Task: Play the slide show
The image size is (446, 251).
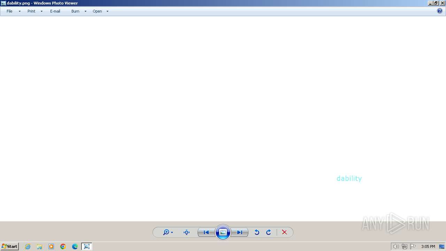Action: (223, 232)
